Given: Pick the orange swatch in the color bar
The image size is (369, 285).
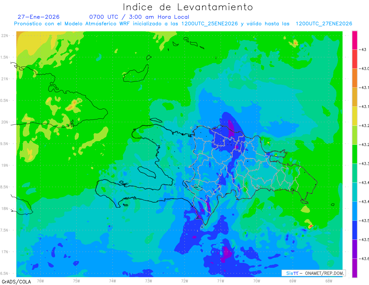Looking at the screenshot, I should pos(355,78).
